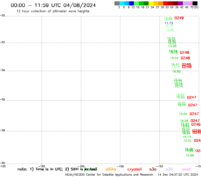
Task: Click the longitude axis label -162
Action: [x=42, y=166]
